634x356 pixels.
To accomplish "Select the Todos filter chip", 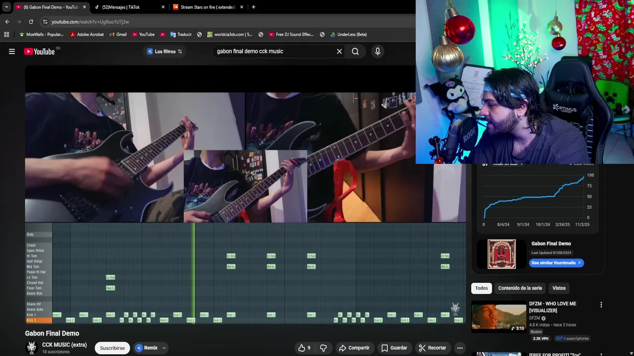I will pos(481,288).
